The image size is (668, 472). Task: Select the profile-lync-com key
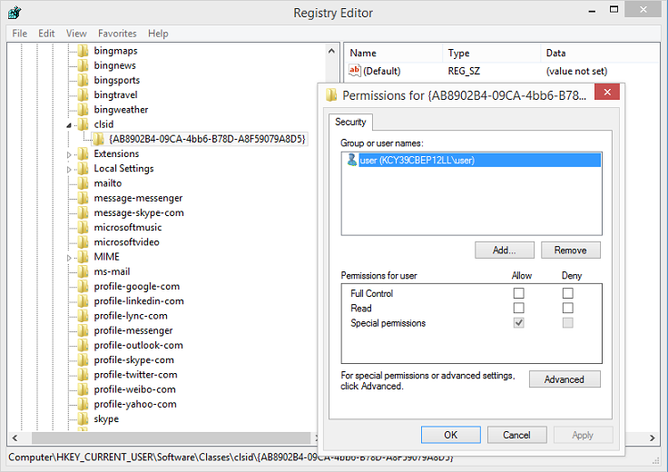[x=131, y=316]
